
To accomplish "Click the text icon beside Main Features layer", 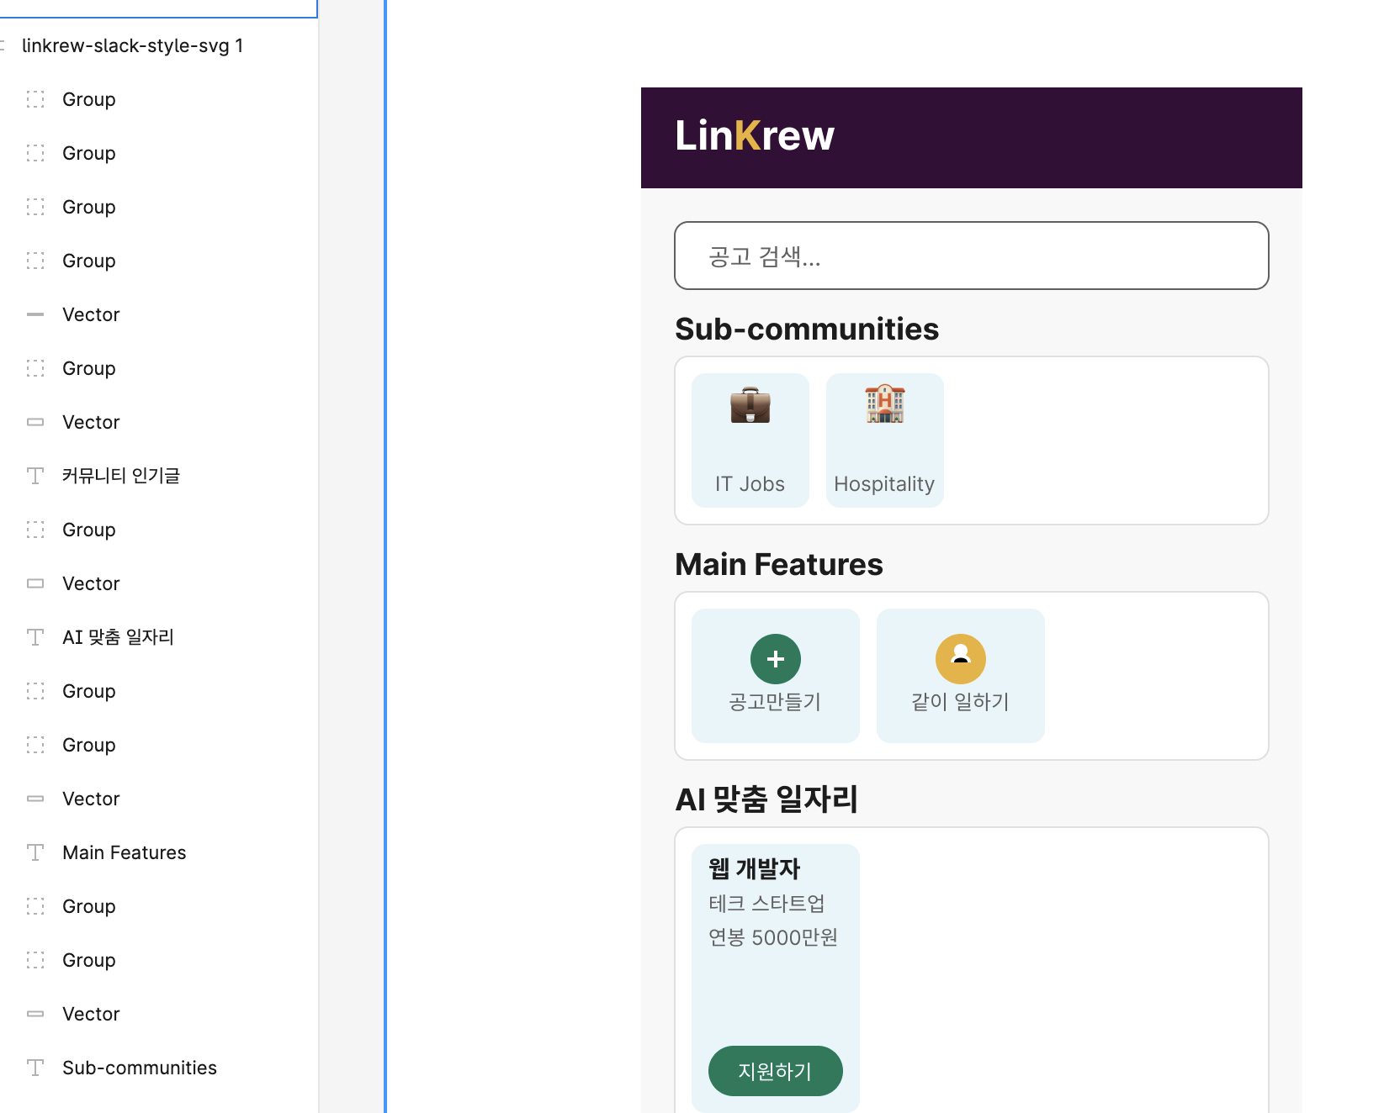I will point(35,852).
